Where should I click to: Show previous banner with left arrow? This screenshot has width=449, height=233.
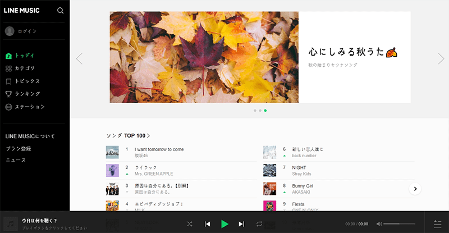point(79,59)
